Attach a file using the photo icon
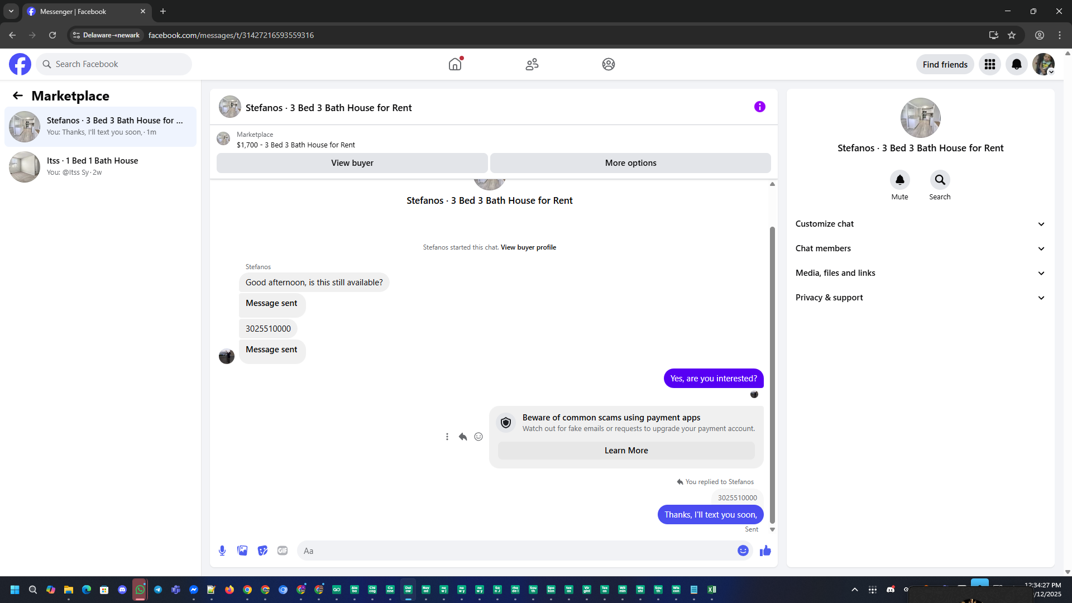 point(242,551)
